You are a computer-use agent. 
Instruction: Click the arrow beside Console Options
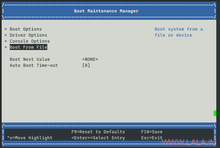[6, 41]
